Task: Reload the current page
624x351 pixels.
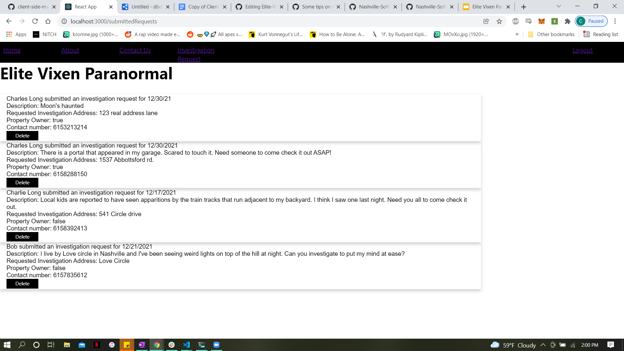Action: (35, 21)
